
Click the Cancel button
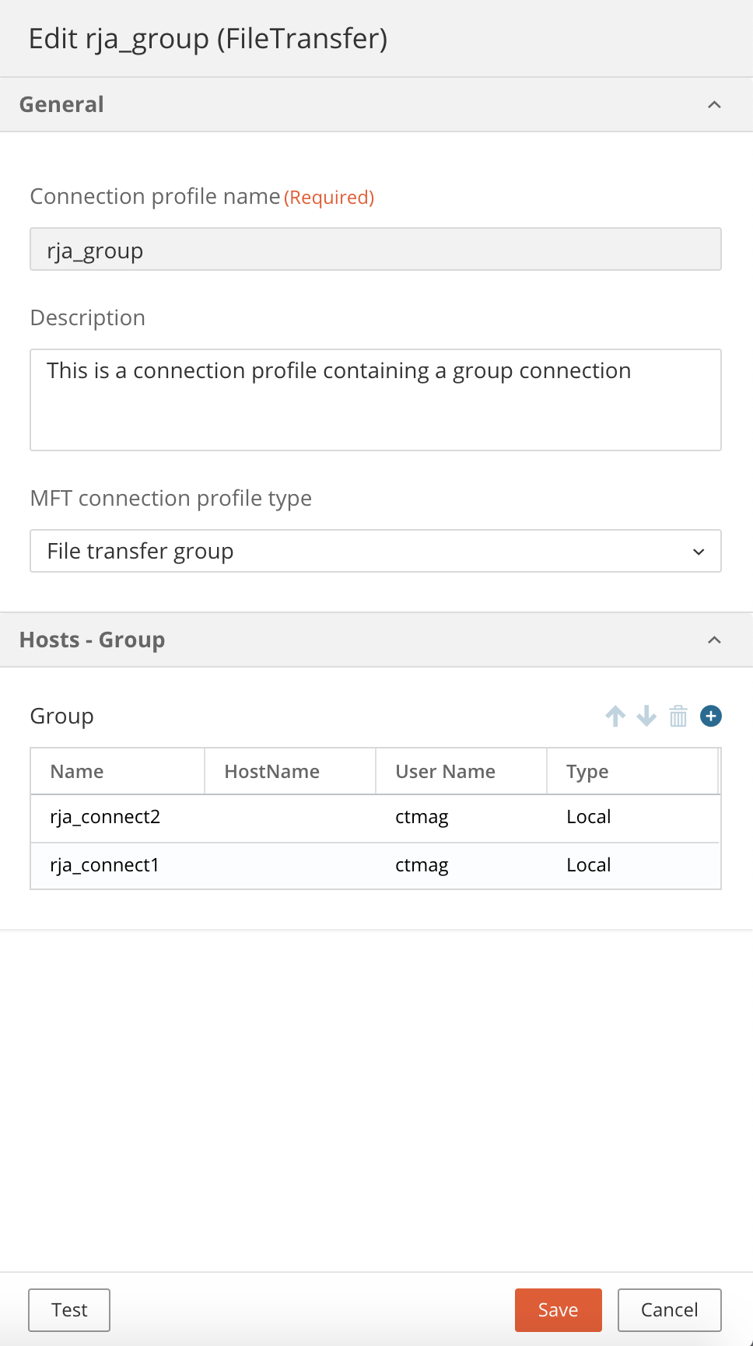[x=669, y=1310]
